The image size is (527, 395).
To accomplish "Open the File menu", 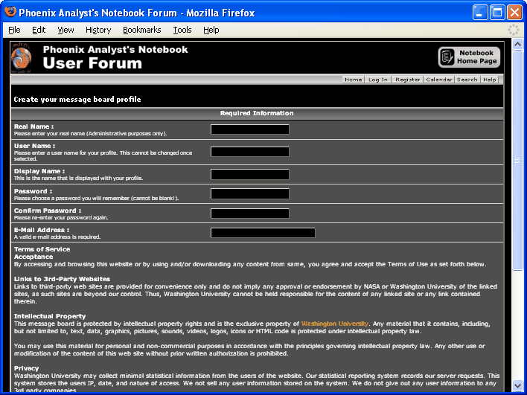I will click(x=14, y=30).
